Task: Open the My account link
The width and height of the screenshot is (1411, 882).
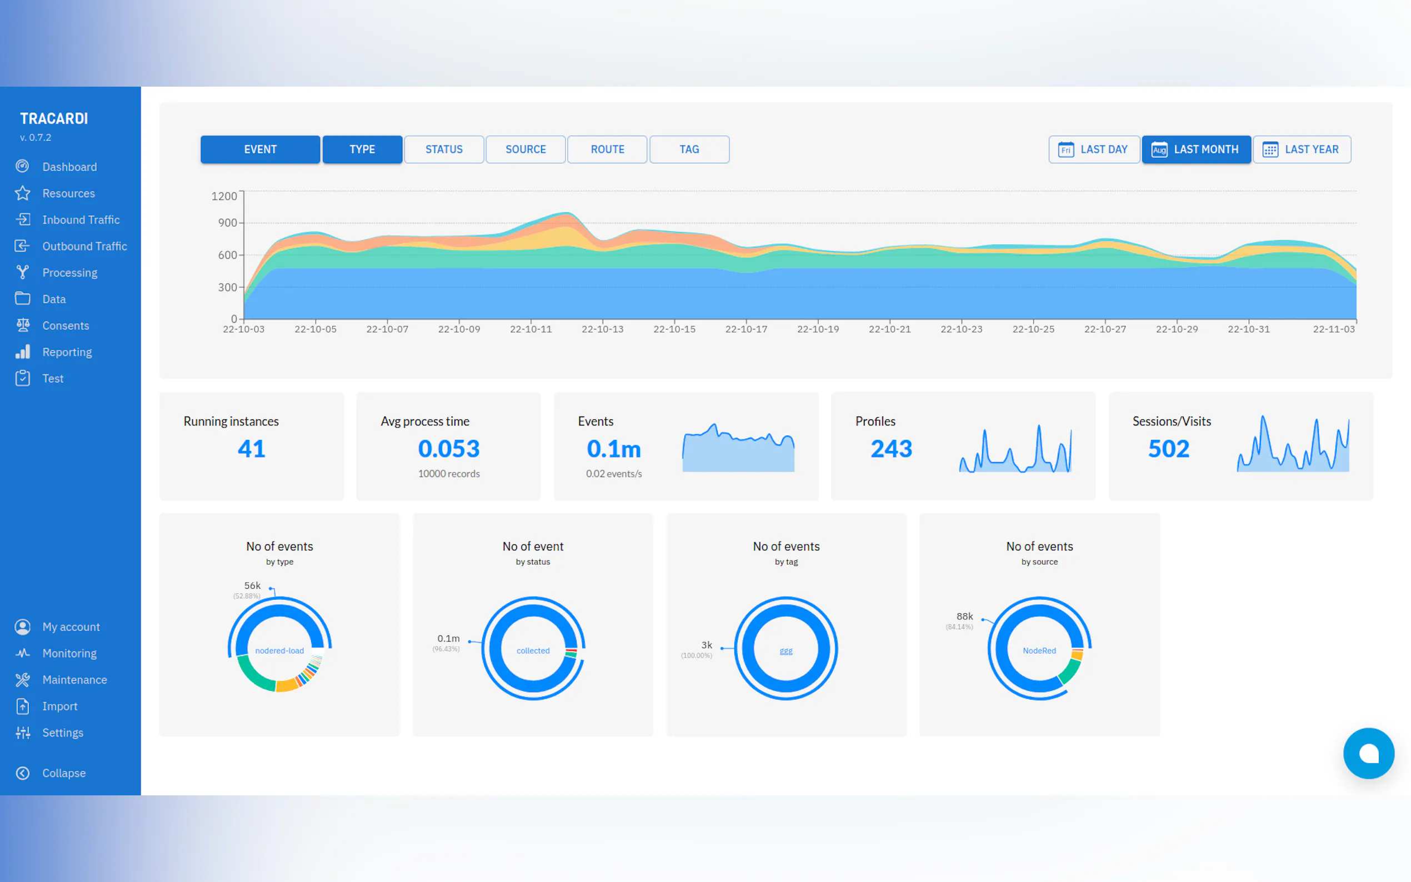Action: click(x=71, y=627)
